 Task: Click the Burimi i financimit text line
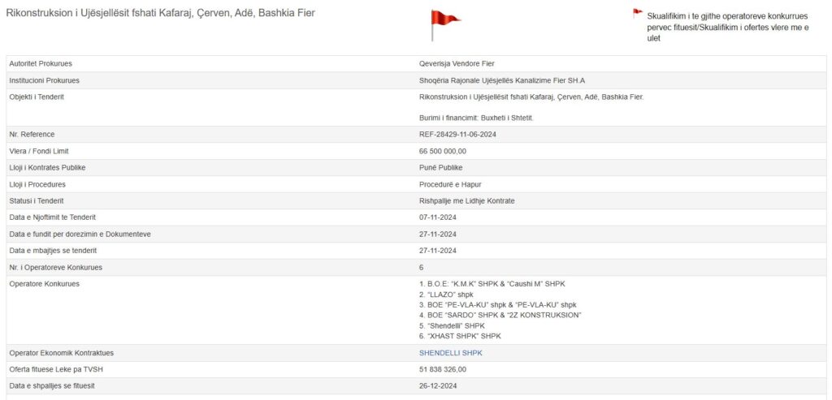click(476, 118)
